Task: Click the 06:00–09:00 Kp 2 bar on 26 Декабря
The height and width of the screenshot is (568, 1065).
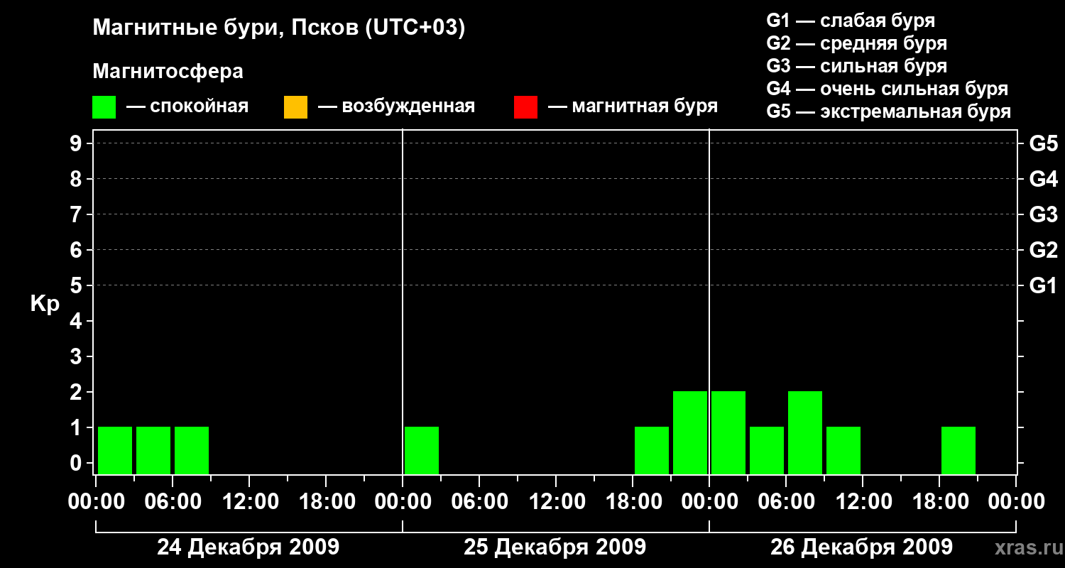Action: point(805,432)
